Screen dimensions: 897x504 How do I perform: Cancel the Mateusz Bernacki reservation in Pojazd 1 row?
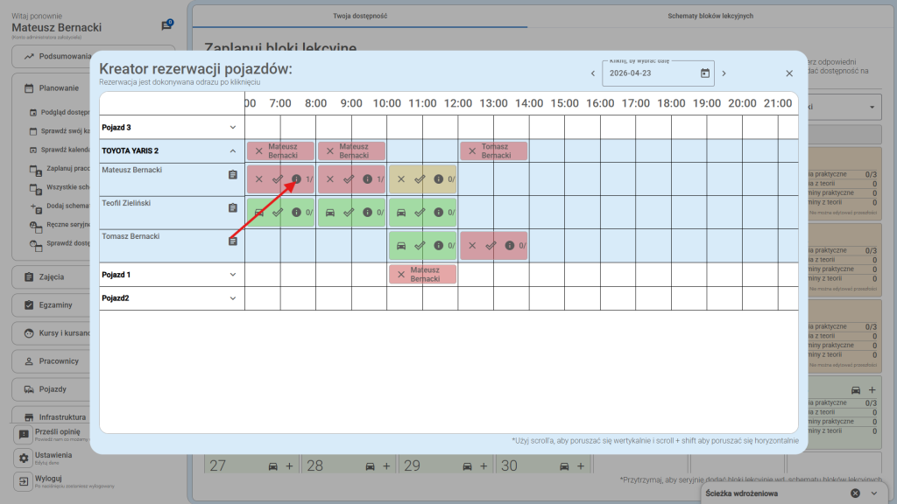click(x=401, y=275)
